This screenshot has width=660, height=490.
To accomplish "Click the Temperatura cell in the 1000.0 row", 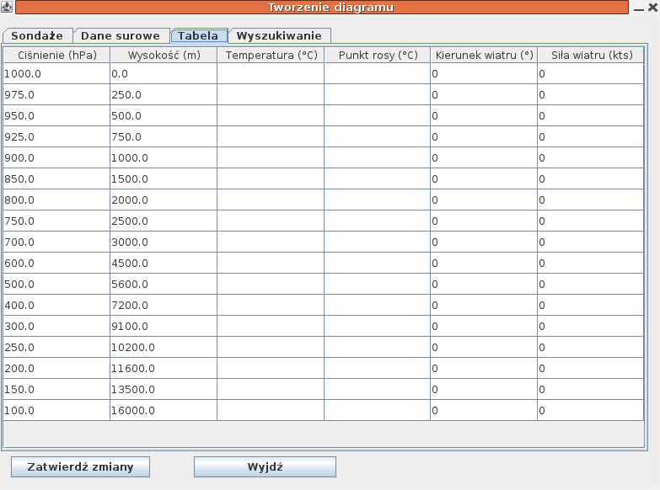I will coord(271,73).
